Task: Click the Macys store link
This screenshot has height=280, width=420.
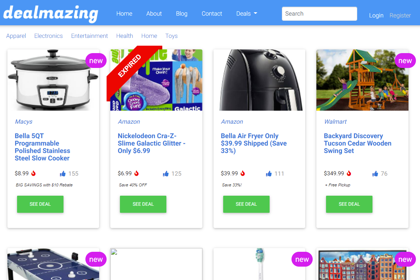Action: 23,122
